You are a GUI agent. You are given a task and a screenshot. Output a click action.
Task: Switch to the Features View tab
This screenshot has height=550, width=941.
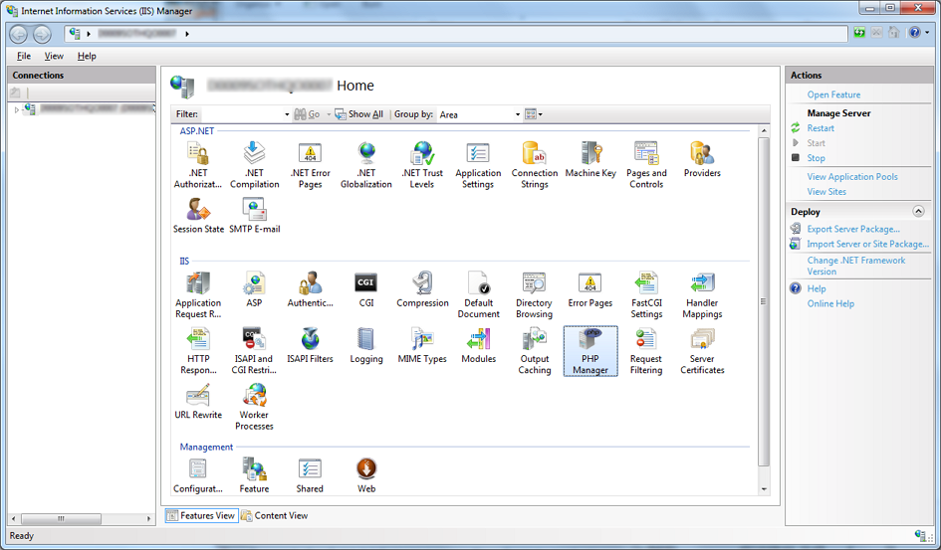[201, 515]
